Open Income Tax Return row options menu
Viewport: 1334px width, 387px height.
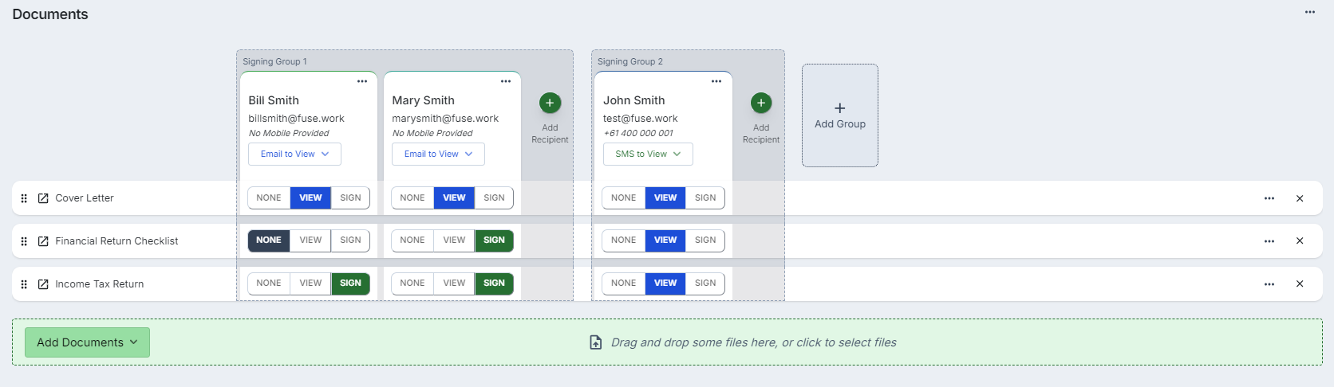click(1269, 284)
